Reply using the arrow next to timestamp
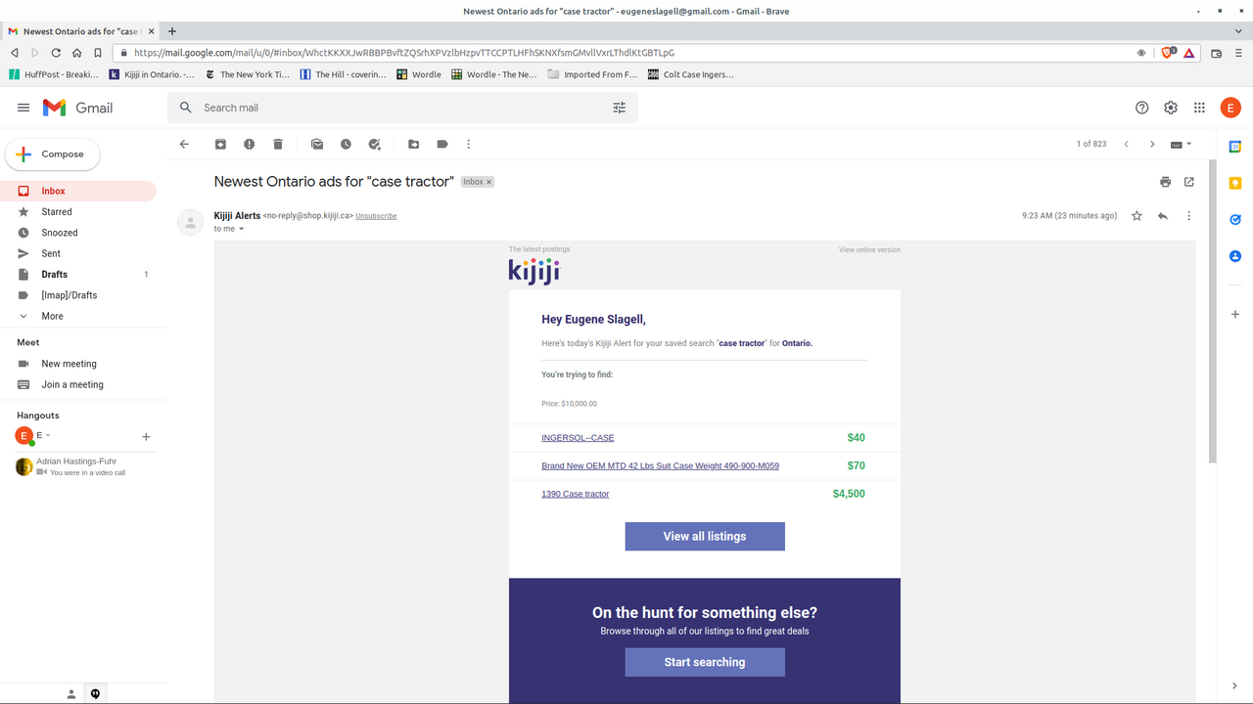This screenshot has height=704, width=1253. tap(1163, 216)
